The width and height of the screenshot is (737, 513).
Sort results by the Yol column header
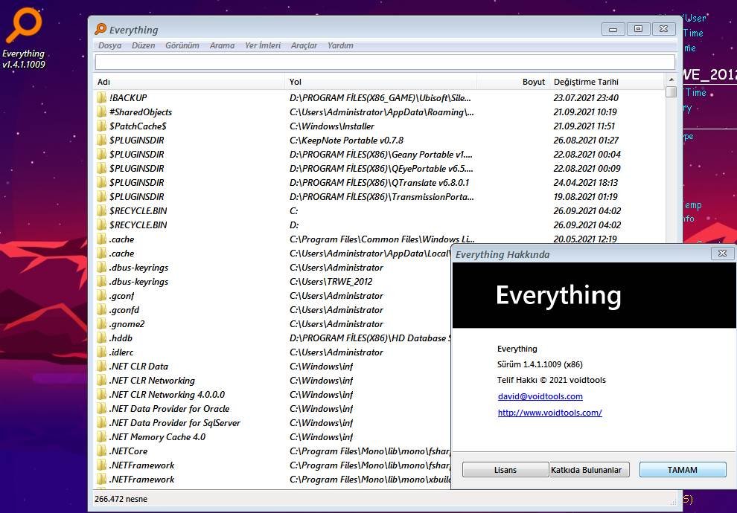coord(380,82)
